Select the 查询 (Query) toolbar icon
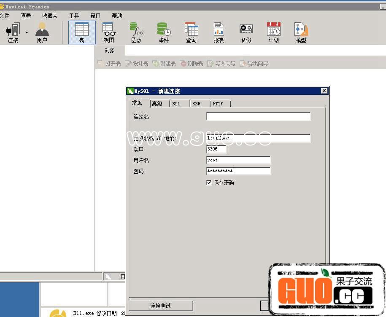The width and height of the screenshot is (386, 317). pos(191,32)
